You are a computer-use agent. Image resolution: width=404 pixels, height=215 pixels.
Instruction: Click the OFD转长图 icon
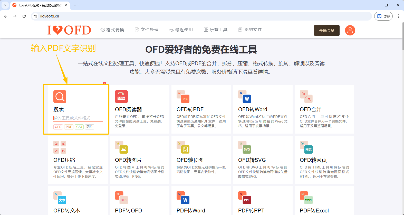(183, 147)
